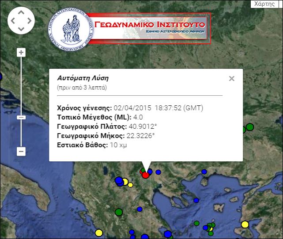Viewport: 283px width, 239px height.
Task: Select focal depth value 10 χμ
Action: [x=118, y=145]
